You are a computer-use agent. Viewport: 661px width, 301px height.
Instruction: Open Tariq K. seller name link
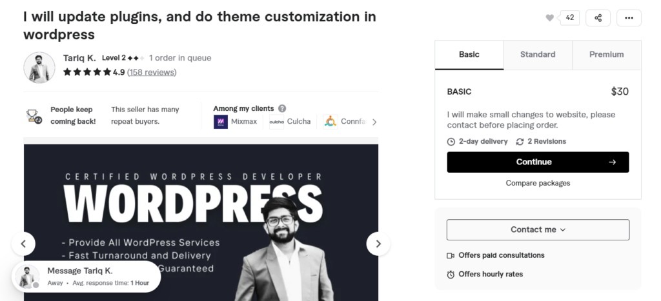point(79,58)
